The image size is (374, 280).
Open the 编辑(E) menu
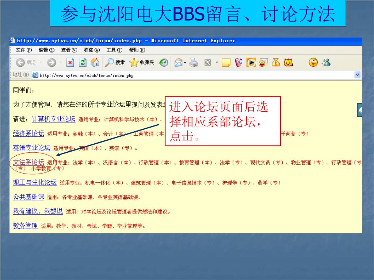coord(46,50)
